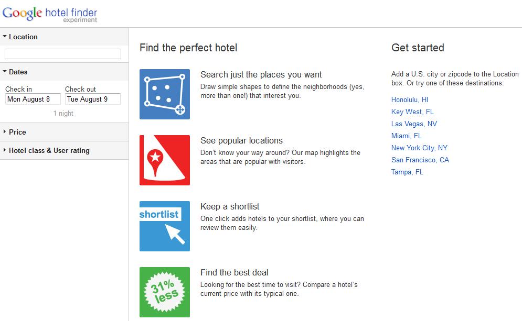Open the Check out date field
The height and width of the screenshot is (321, 522).
coord(92,99)
